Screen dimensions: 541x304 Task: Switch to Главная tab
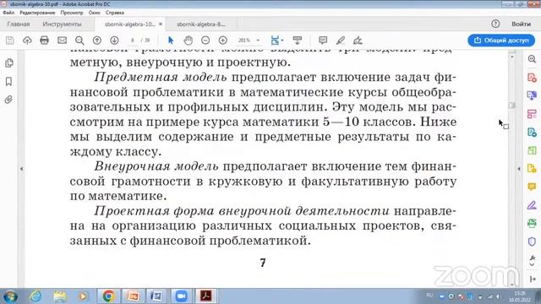point(19,24)
